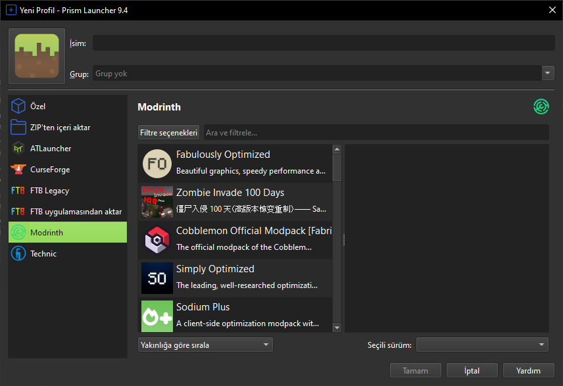Open the Grup dropdown arrow

(x=548, y=73)
